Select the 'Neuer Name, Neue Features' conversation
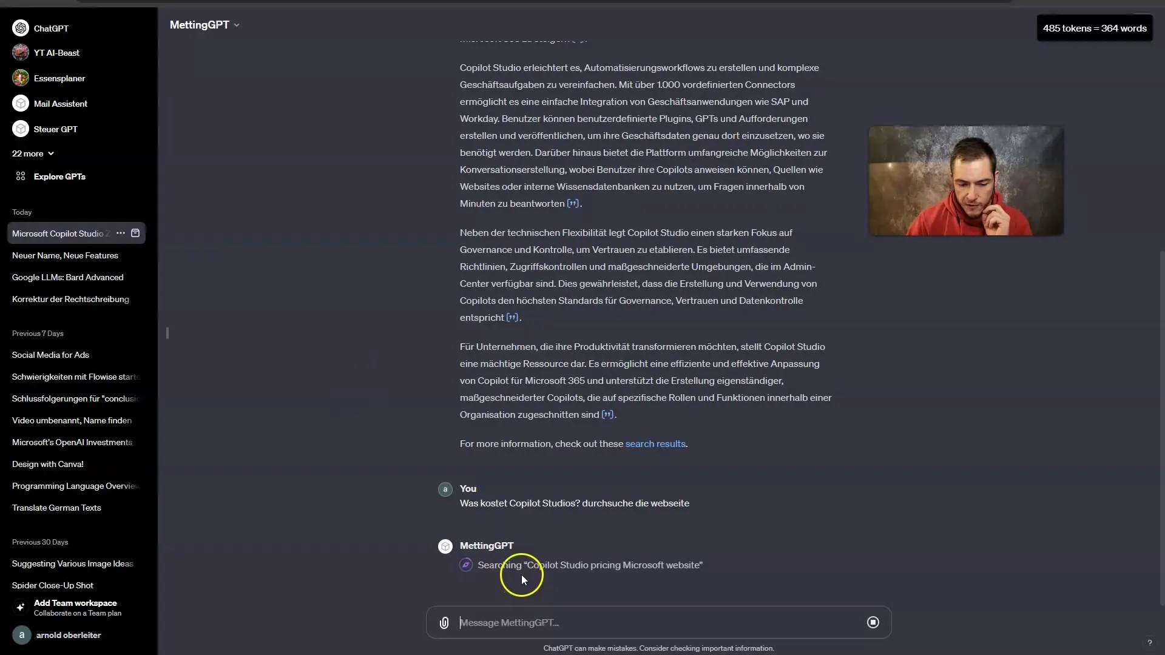The image size is (1165, 655). coord(65,255)
